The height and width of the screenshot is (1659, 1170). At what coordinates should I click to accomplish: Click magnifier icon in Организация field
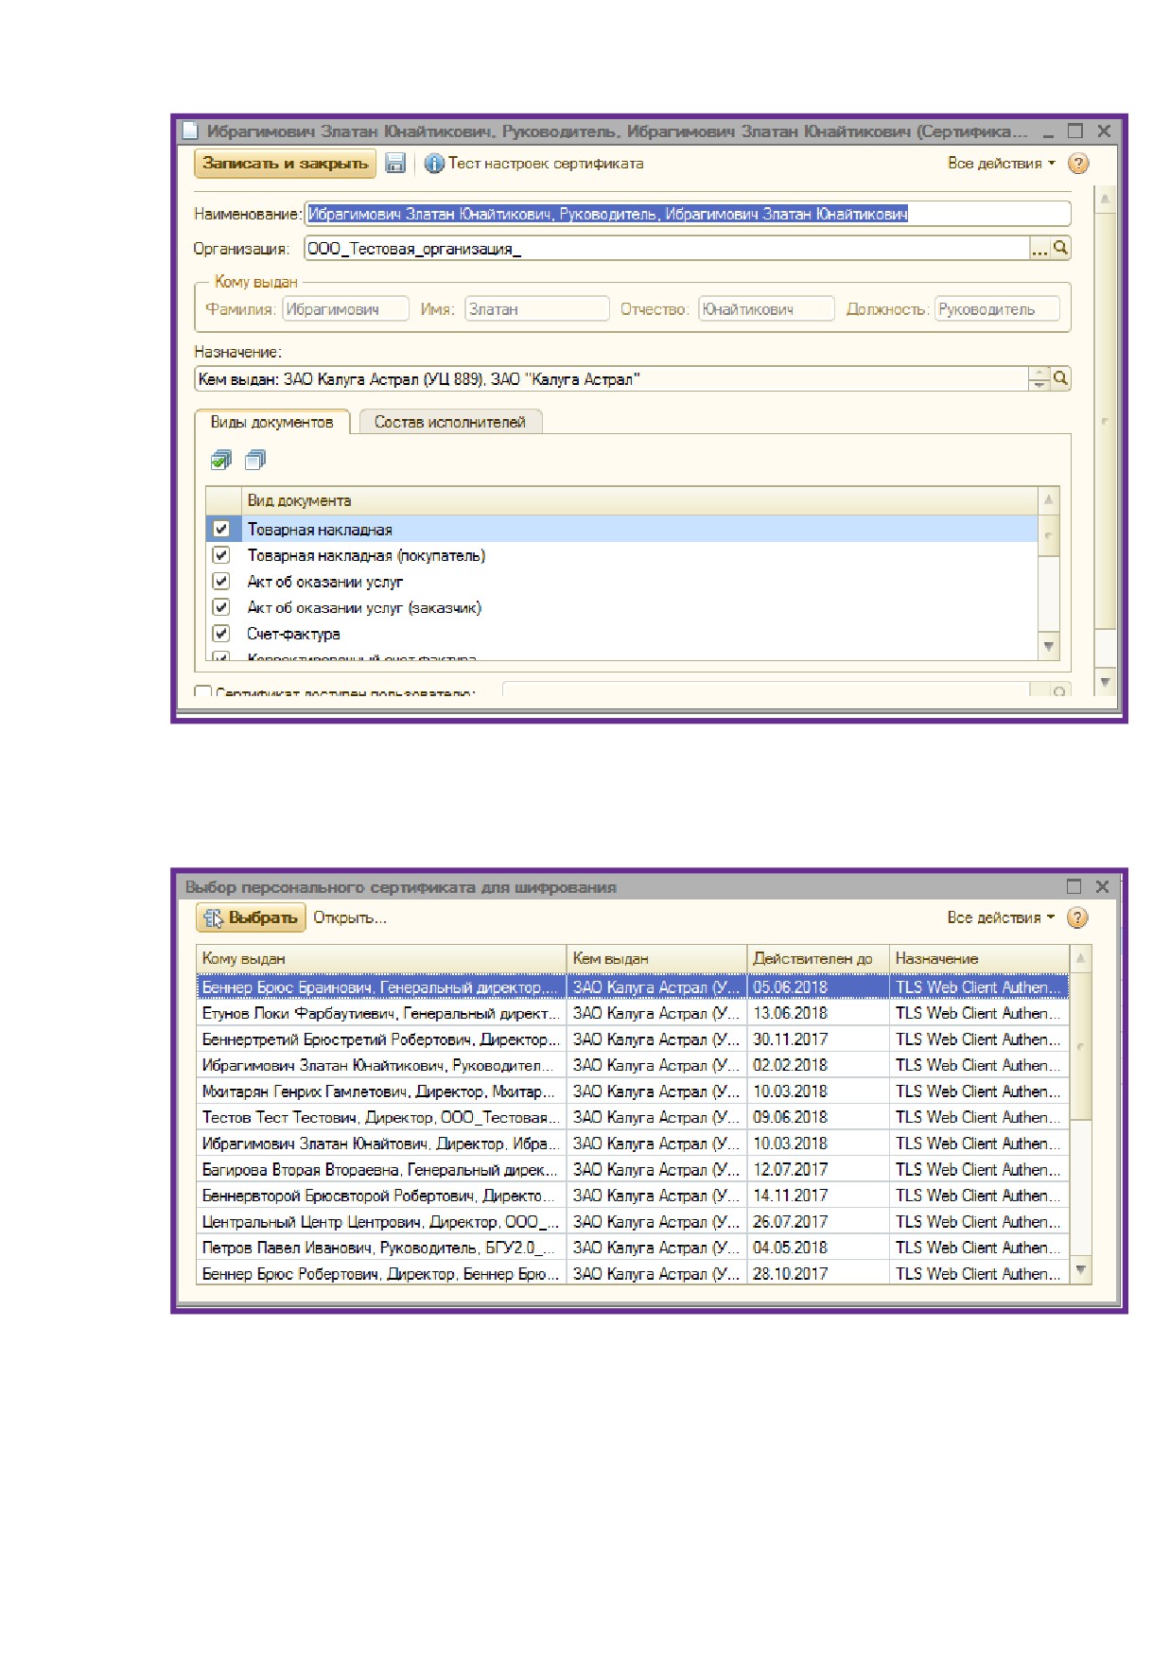(1060, 248)
